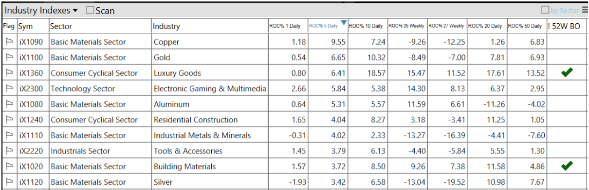Flag the Silver industry row
Image resolution: width=589 pixels, height=190 pixels.
[9, 182]
